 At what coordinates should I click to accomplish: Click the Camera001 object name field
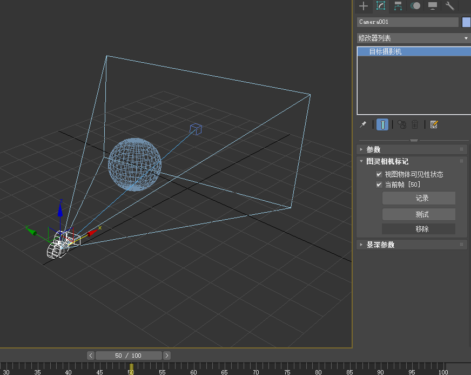pyautogui.click(x=408, y=22)
